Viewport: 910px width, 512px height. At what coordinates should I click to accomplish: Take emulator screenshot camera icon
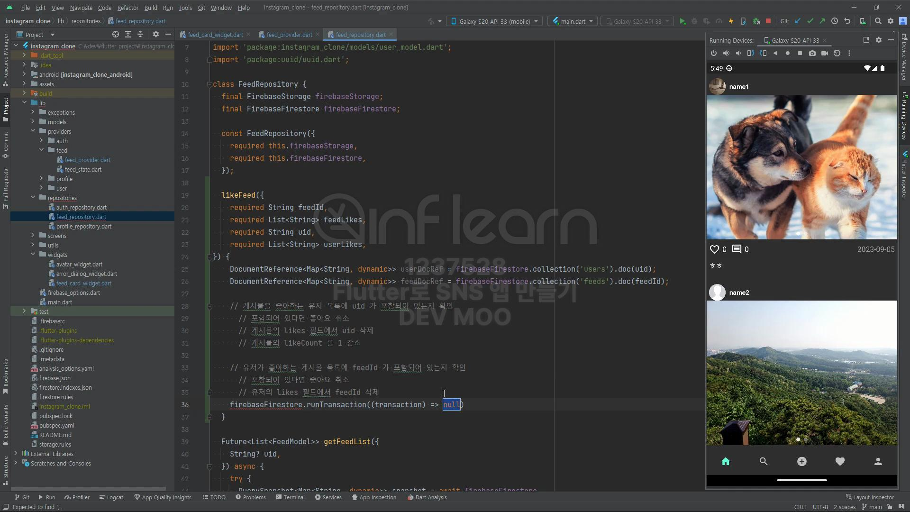(812, 53)
